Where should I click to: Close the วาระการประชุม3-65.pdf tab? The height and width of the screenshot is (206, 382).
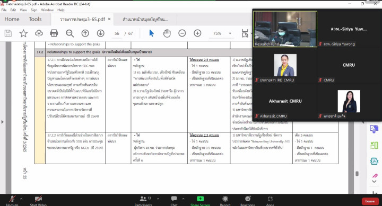[109, 19]
